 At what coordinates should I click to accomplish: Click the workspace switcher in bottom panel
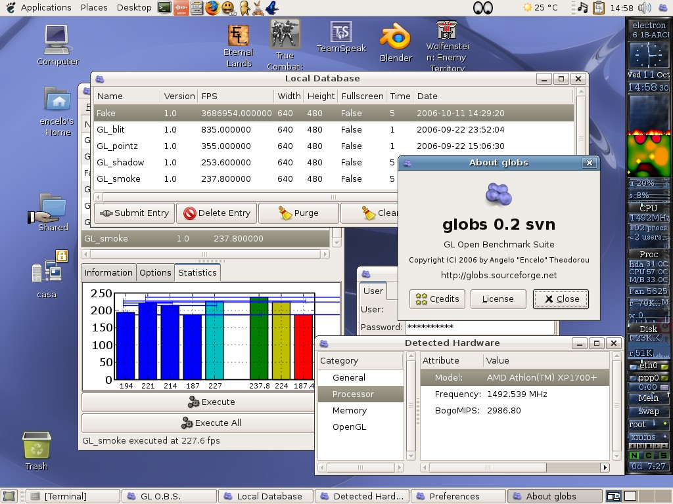(x=638, y=496)
